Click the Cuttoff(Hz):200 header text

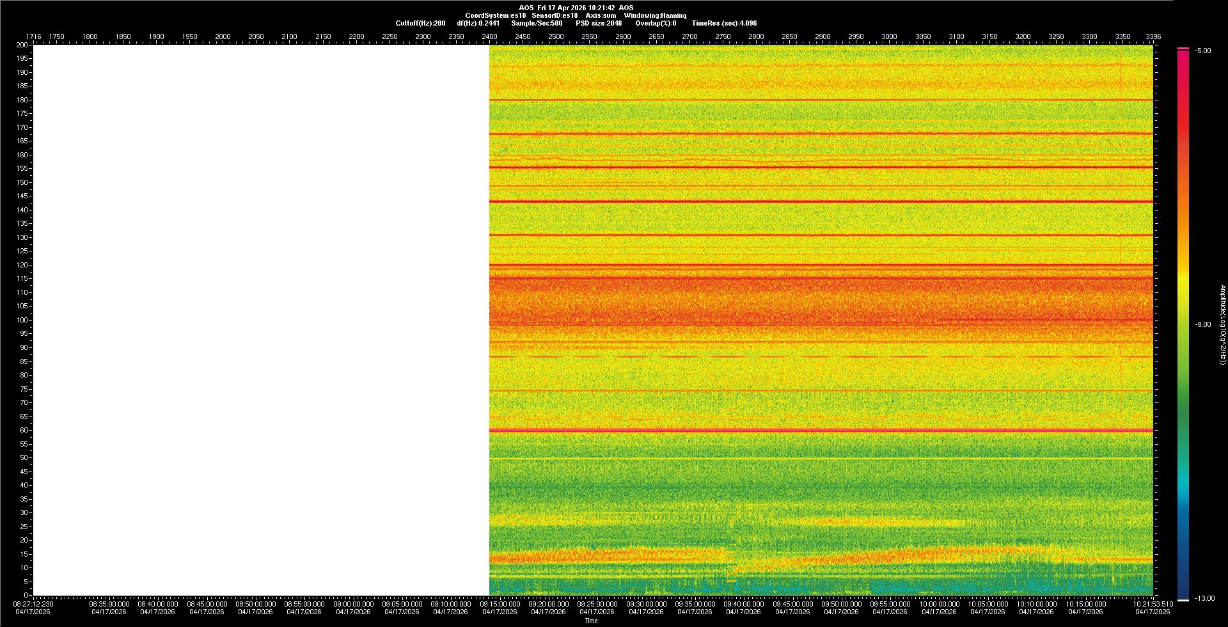420,23
